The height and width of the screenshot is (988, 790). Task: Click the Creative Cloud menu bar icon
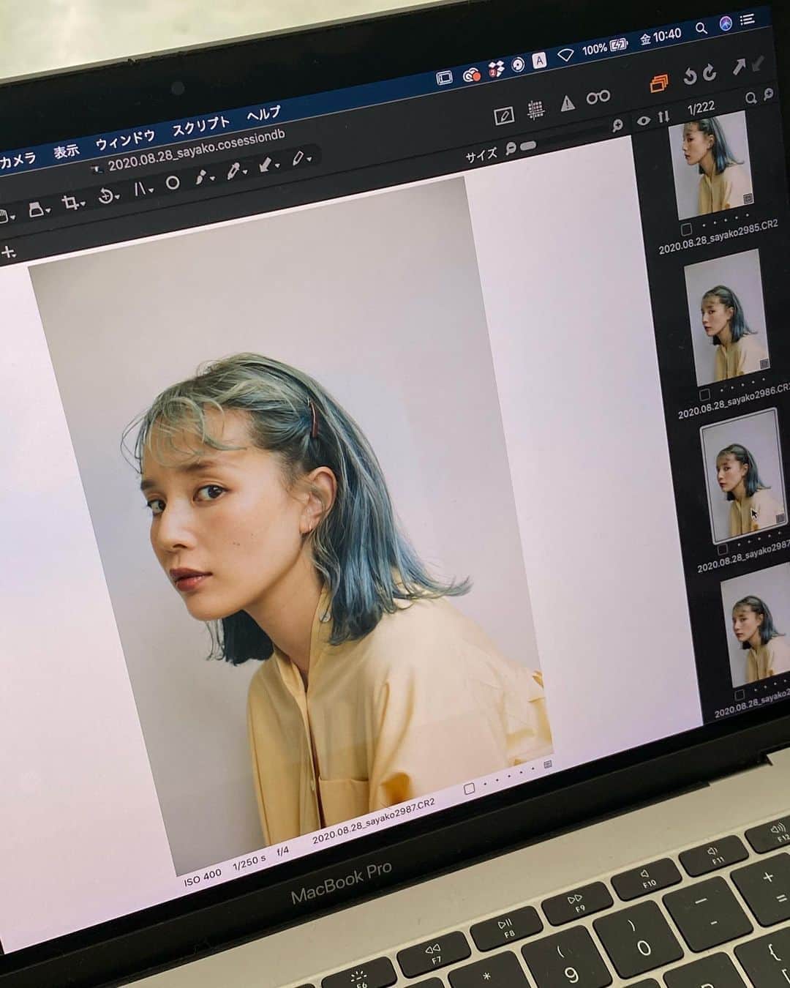[x=472, y=74]
